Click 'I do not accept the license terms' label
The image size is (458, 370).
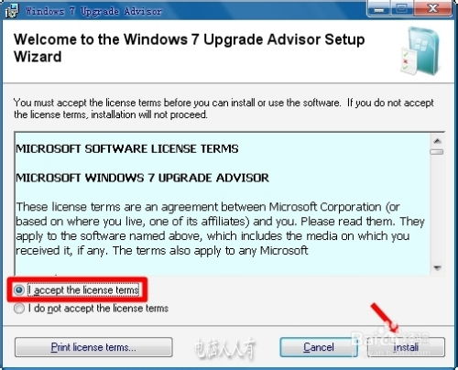(x=98, y=309)
